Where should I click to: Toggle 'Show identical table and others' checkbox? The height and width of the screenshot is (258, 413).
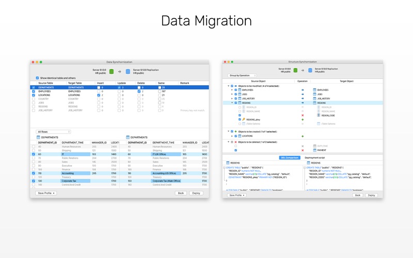[37, 78]
